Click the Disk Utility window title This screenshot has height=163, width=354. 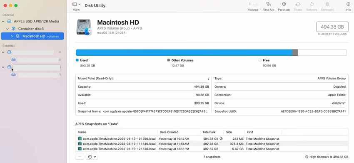coord(95,5)
